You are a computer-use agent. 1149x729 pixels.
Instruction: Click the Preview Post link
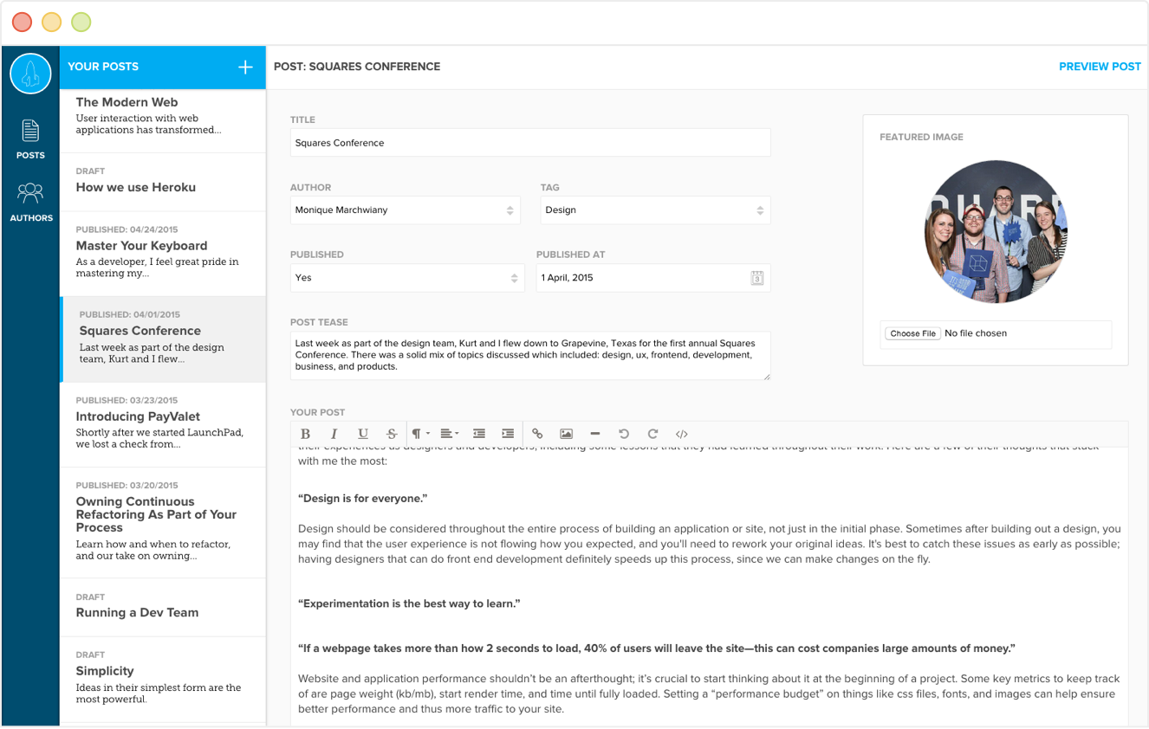pos(1100,67)
